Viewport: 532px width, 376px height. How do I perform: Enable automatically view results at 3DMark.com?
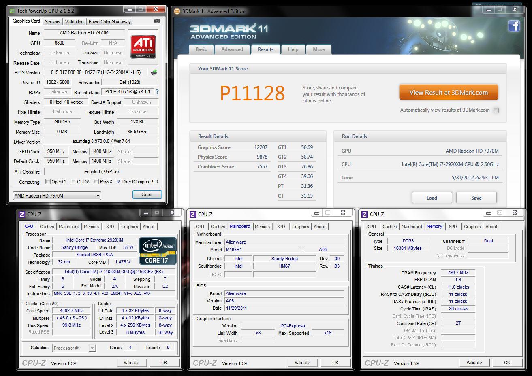coord(496,110)
